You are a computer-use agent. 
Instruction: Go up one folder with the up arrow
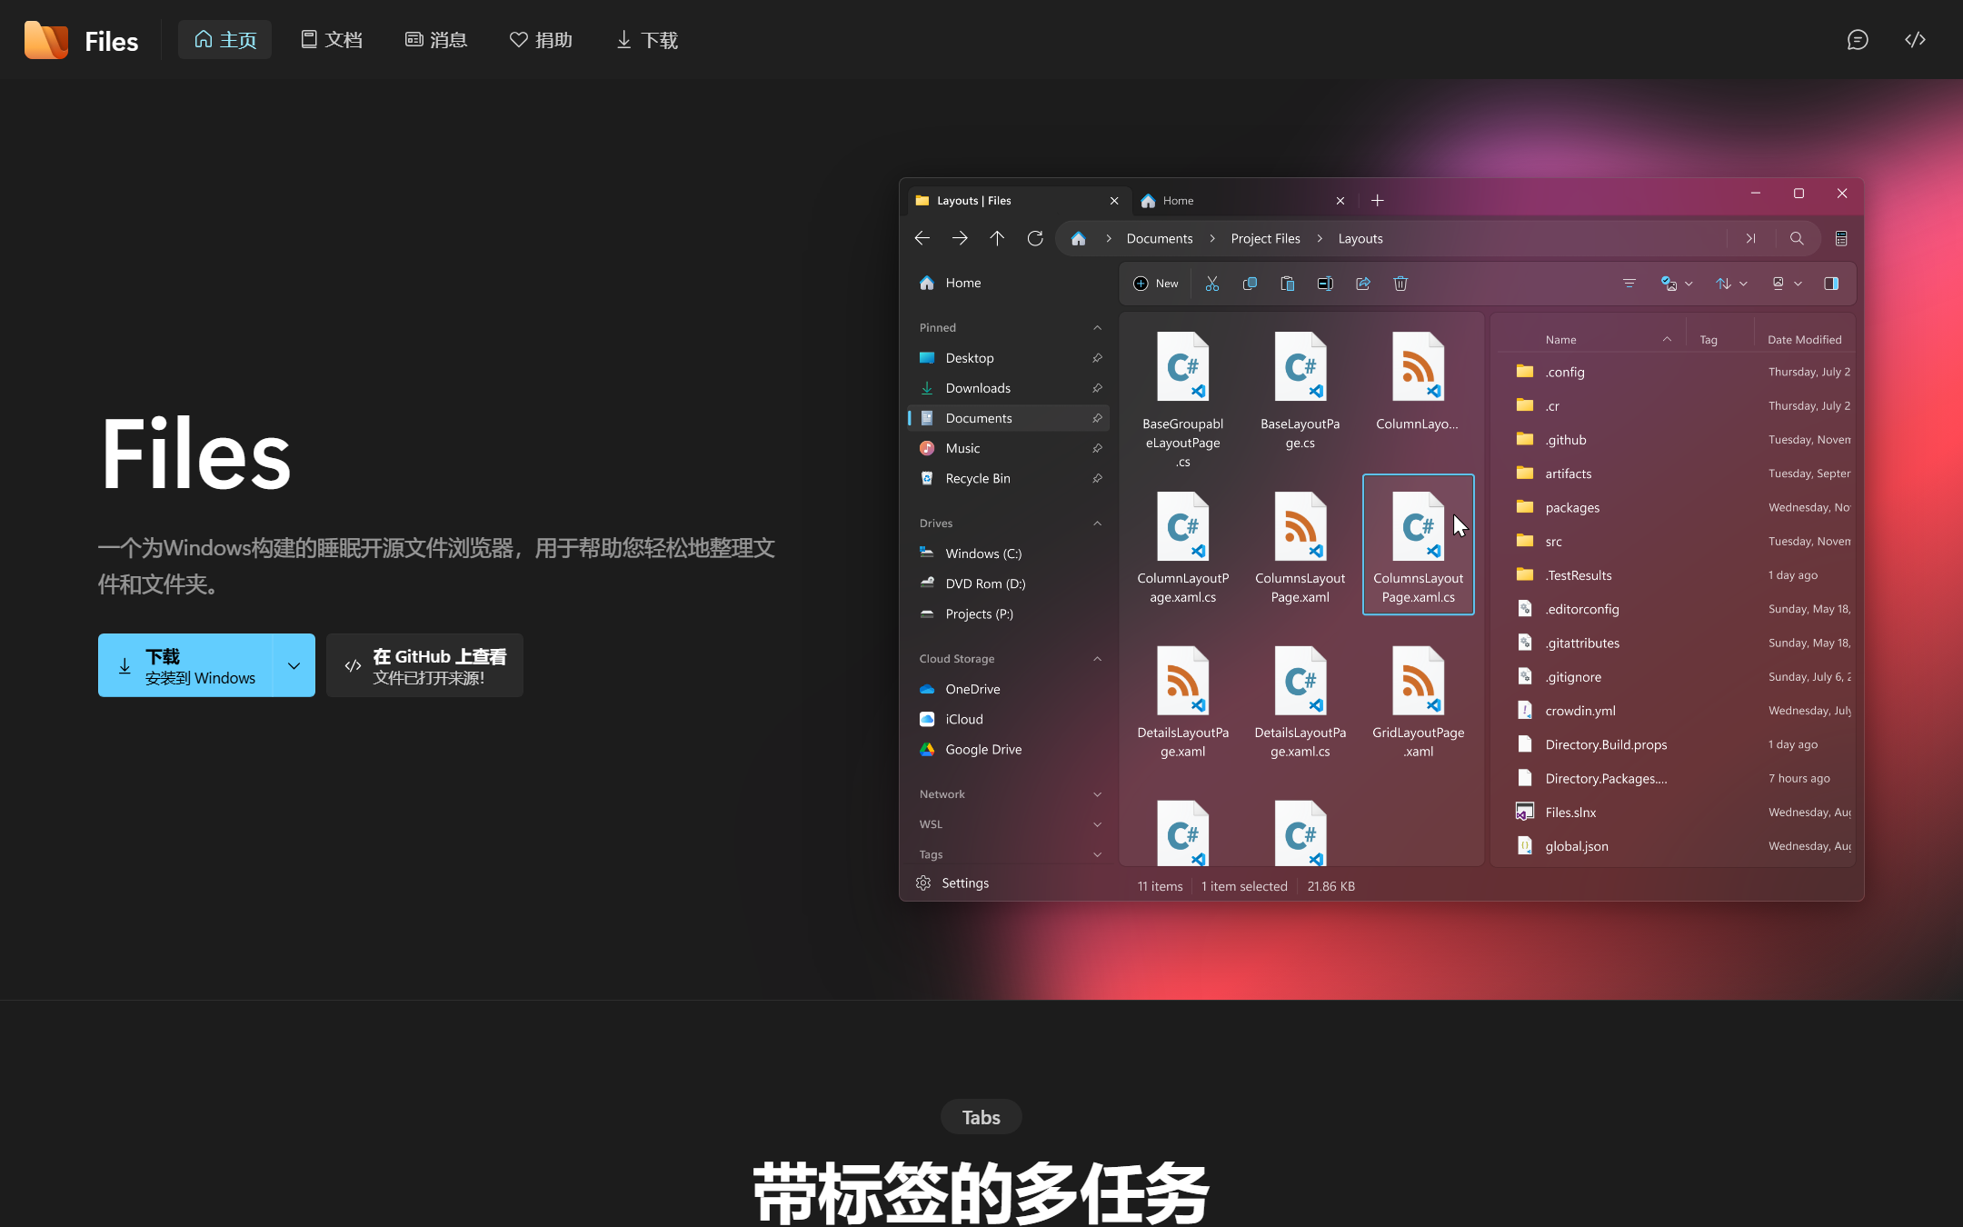pyautogui.click(x=997, y=238)
